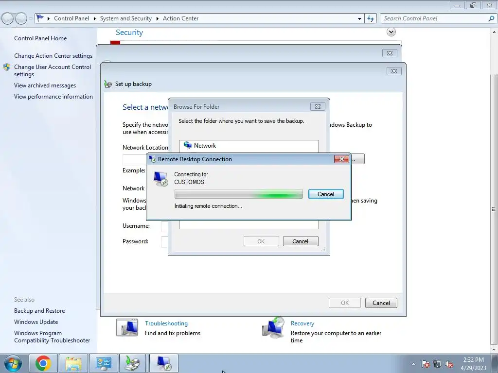Open Windows Program Compatibility Troubleshooter
The image size is (498, 373).
[52, 337]
